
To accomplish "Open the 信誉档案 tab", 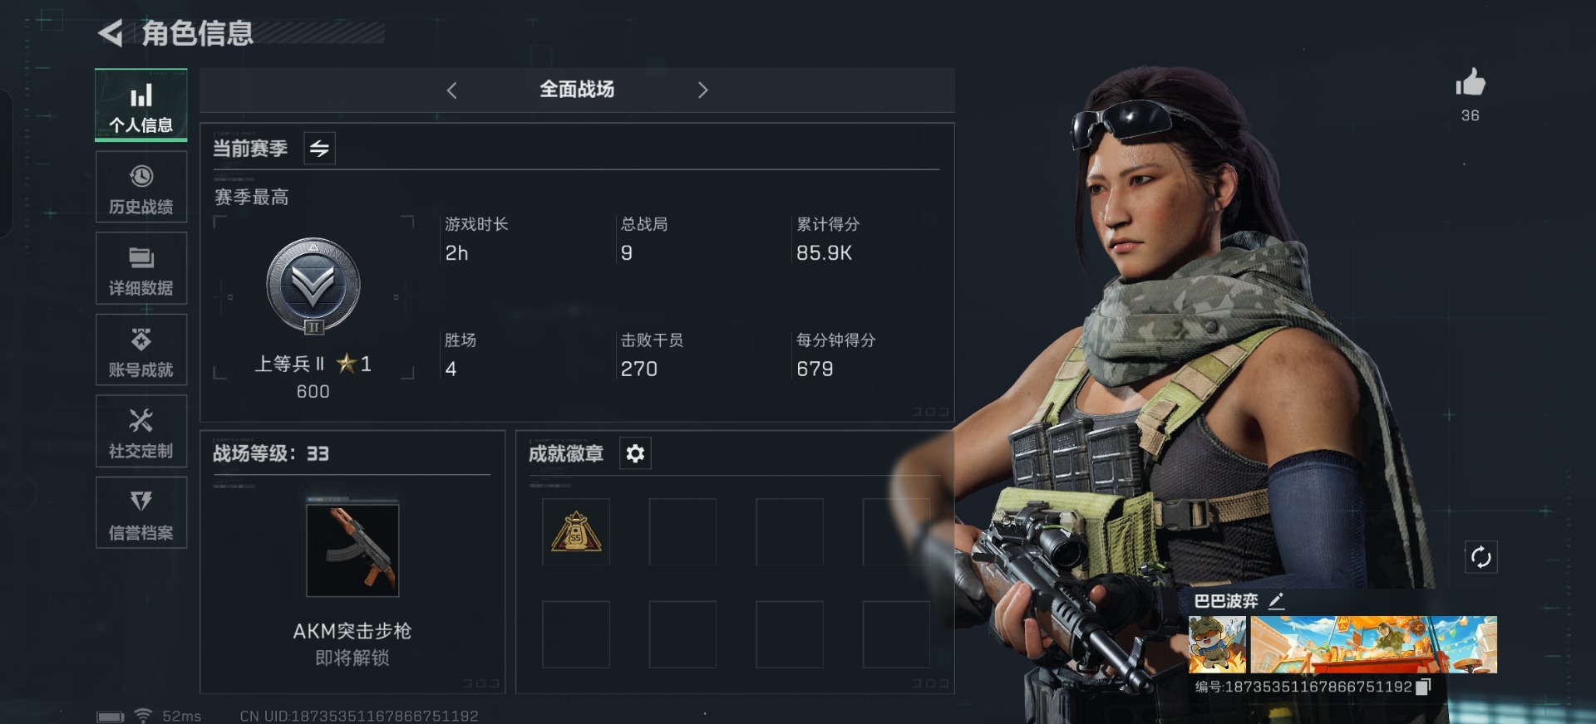I will pos(141,512).
